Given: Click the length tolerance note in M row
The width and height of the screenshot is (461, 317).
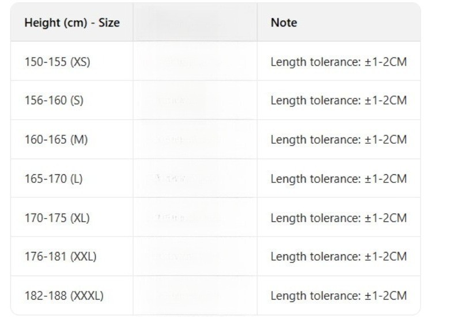Looking at the screenshot, I should point(338,139).
